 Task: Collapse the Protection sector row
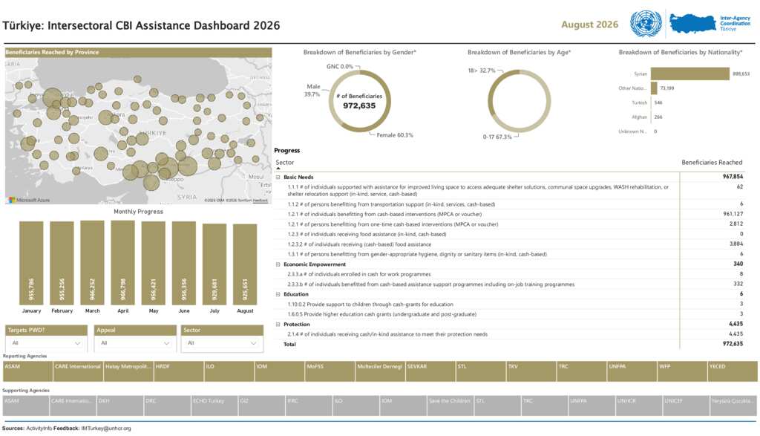(x=278, y=325)
